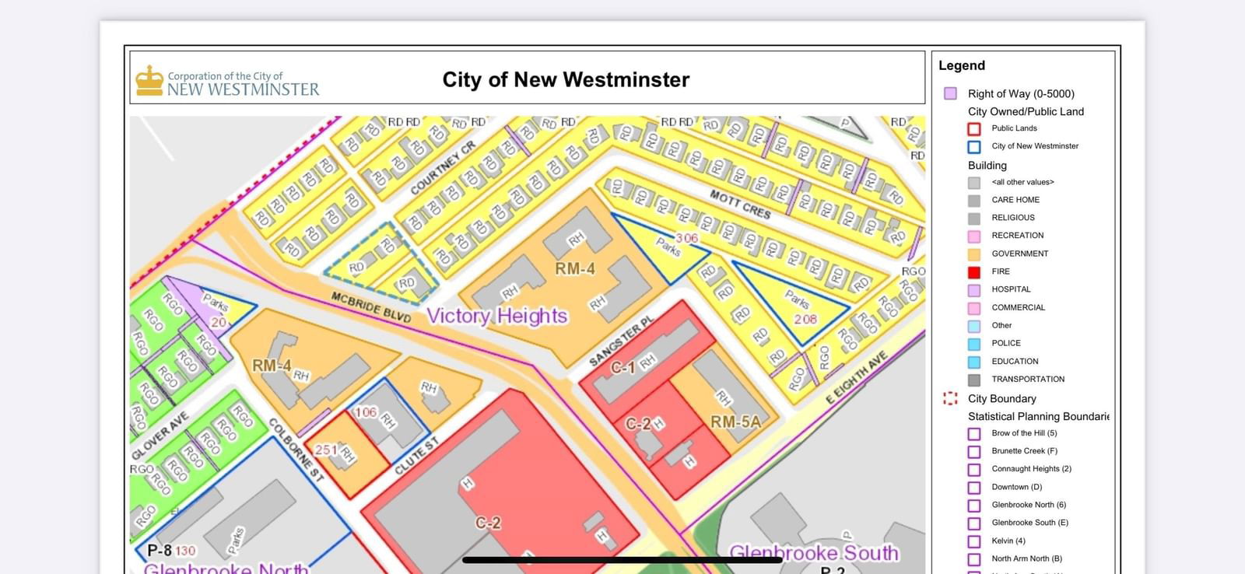Click the 'RM-5A' zone label
This screenshot has height=574, width=1245.
pos(735,422)
